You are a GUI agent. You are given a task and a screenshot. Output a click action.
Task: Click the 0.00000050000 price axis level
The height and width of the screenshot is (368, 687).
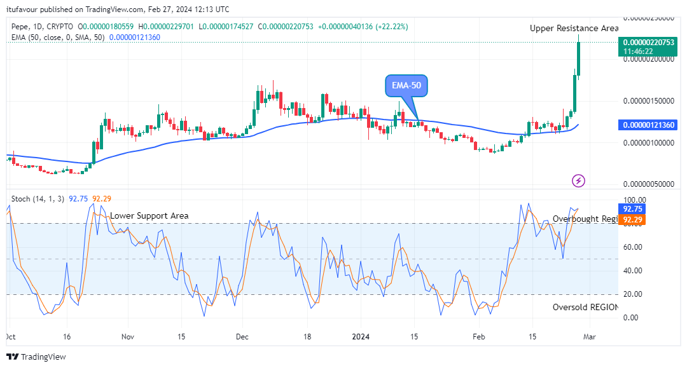click(x=648, y=184)
